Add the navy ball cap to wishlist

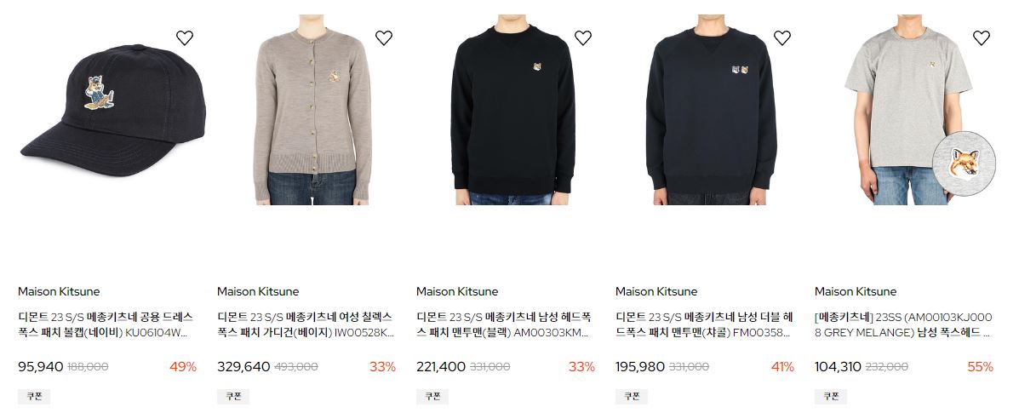185,38
